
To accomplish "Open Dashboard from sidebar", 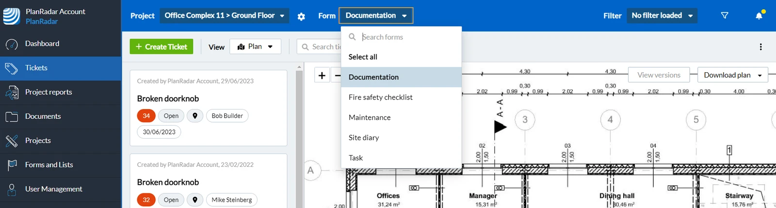I will (61, 44).
